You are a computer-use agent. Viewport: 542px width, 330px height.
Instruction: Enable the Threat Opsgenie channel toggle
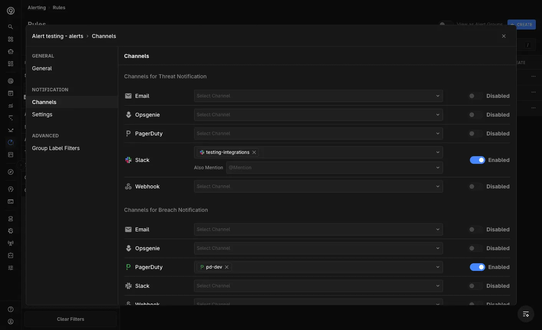coord(476,115)
